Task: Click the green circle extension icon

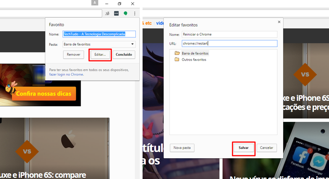Action: (125, 13)
